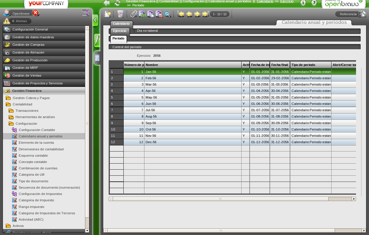Sort by the Nombre column header

(x=193, y=65)
